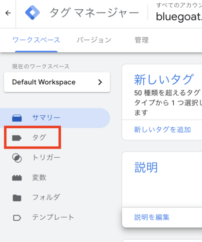The image size is (202, 242).
Task: Open the Default Workspace selector
Action: pyautogui.click(x=57, y=82)
